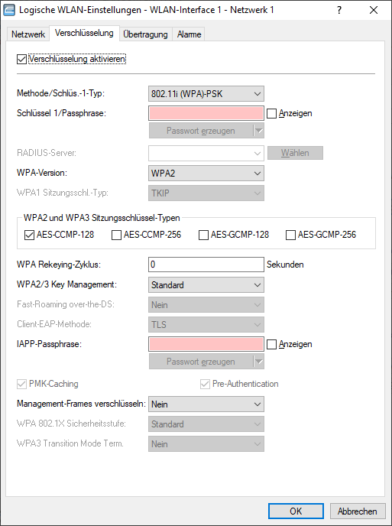
Task: Click the LANconfig window icon in title bar
Action: [x=9, y=10]
